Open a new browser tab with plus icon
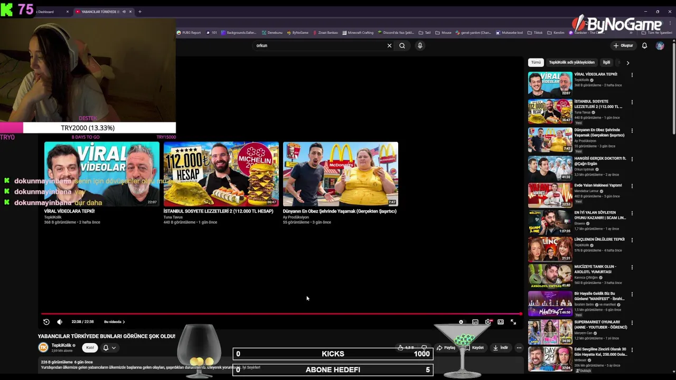This screenshot has width=676, height=380. pyautogui.click(x=140, y=12)
